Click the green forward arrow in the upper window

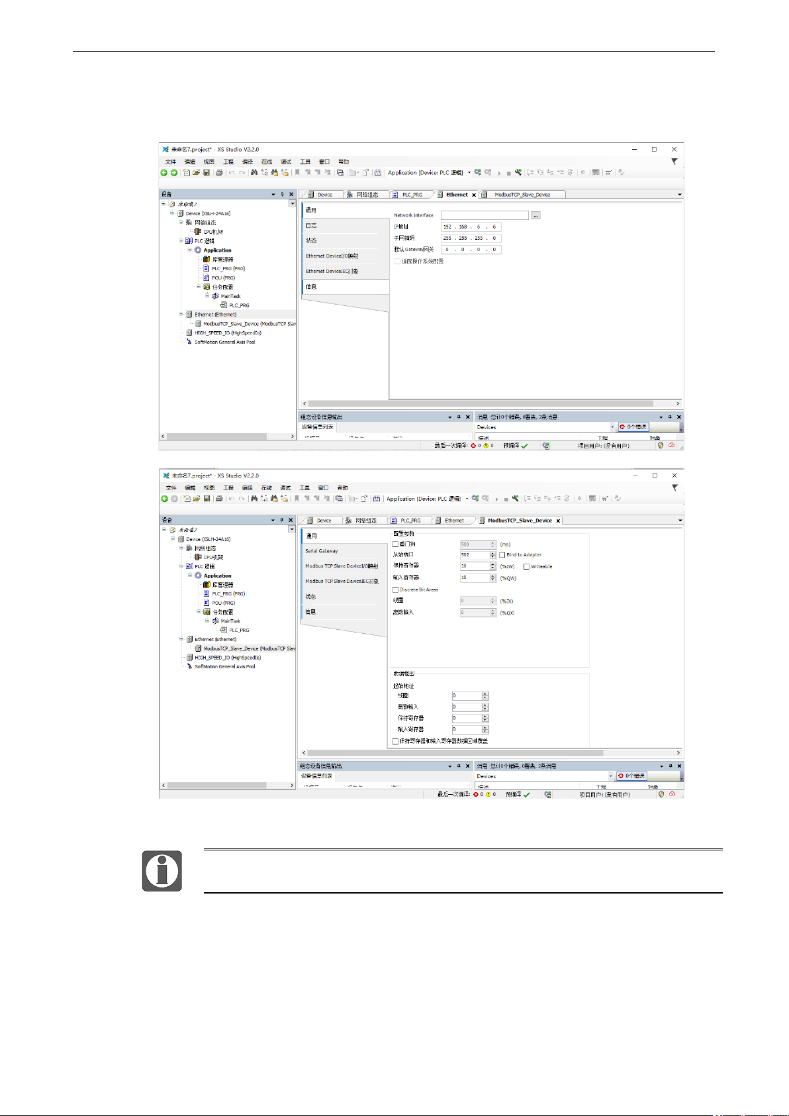[x=174, y=173]
